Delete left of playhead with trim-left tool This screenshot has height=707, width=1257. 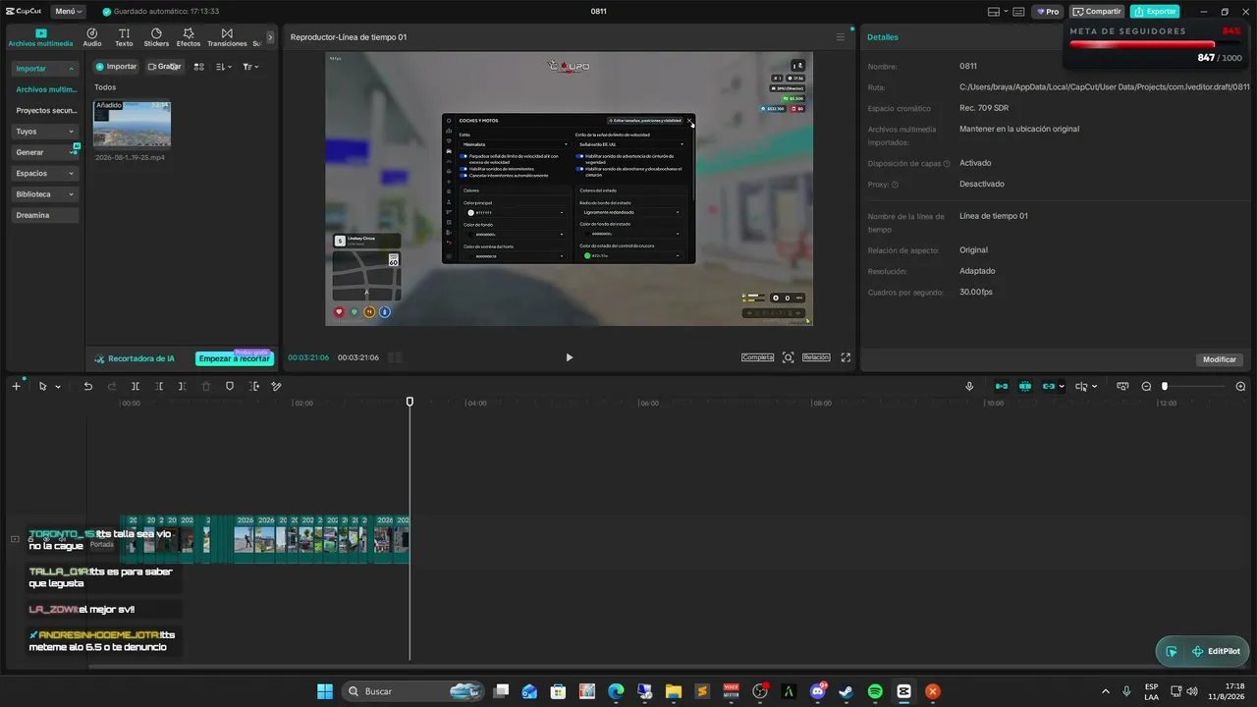[159, 386]
